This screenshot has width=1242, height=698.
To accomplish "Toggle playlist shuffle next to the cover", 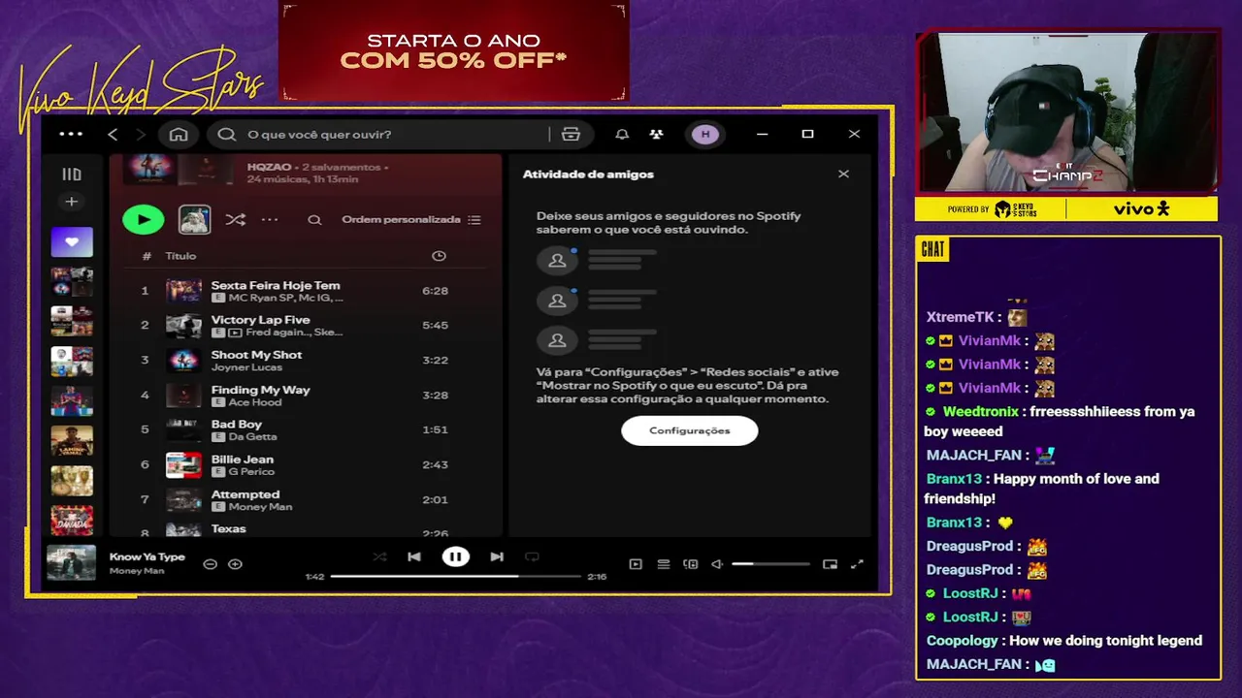I will pyautogui.click(x=236, y=220).
